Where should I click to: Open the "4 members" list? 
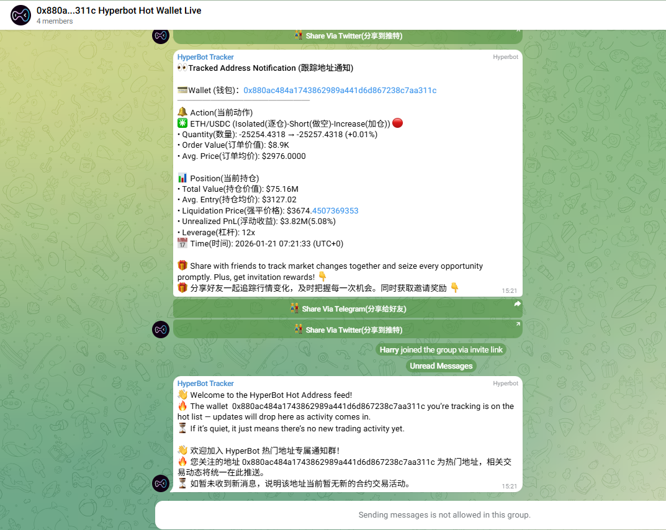click(55, 21)
